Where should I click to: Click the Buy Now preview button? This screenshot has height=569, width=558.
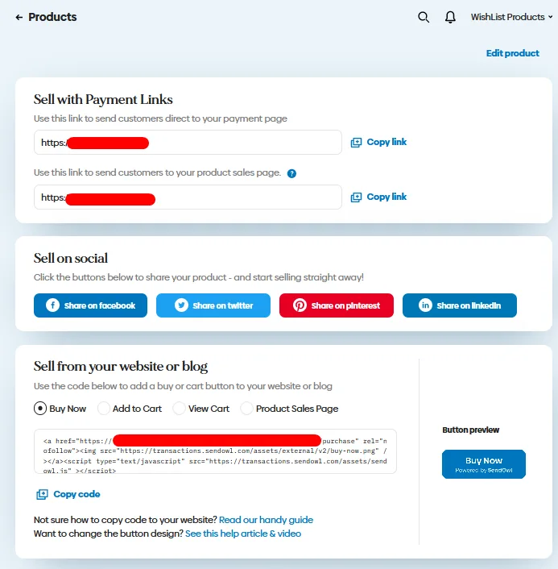tap(484, 464)
